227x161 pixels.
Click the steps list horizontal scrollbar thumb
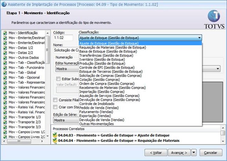click(x=19, y=141)
